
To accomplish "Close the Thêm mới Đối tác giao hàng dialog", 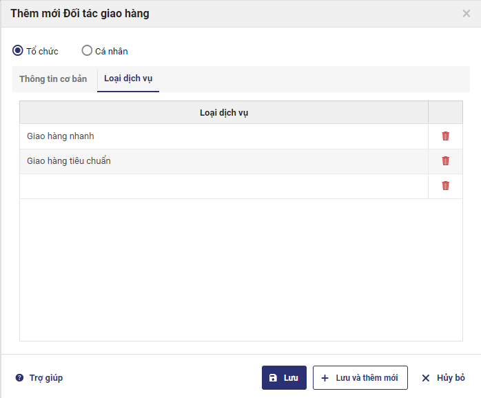I will [x=467, y=13].
